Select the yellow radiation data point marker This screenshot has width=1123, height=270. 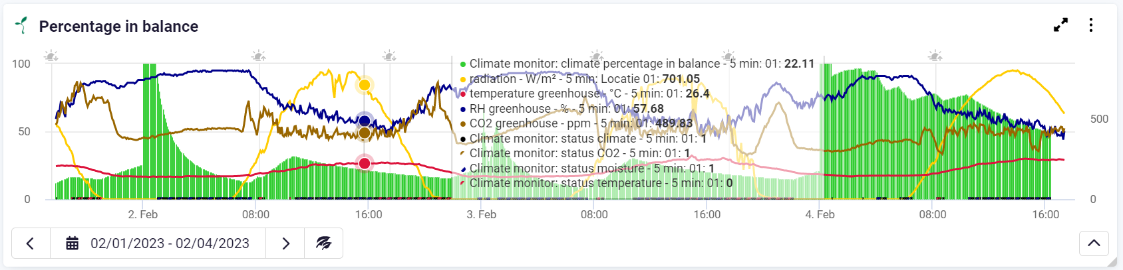point(364,85)
